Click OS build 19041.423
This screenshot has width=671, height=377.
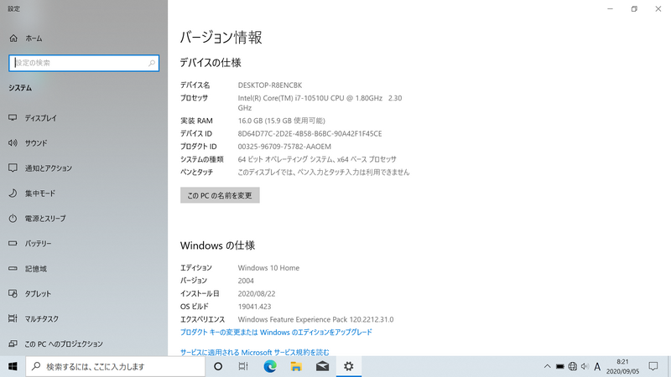pyautogui.click(x=254, y=306)
